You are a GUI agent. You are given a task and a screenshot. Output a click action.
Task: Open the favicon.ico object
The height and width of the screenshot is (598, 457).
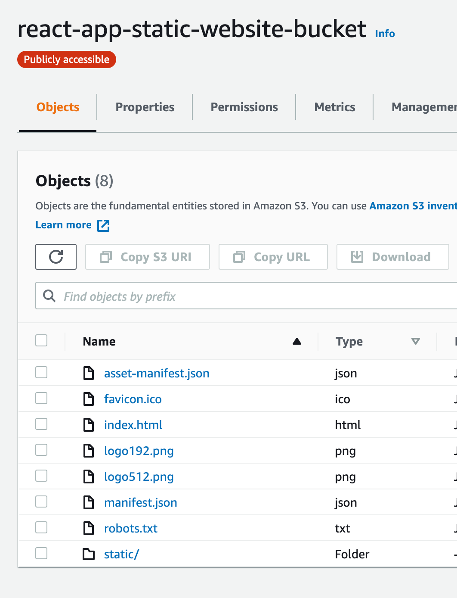click(133, 399)
